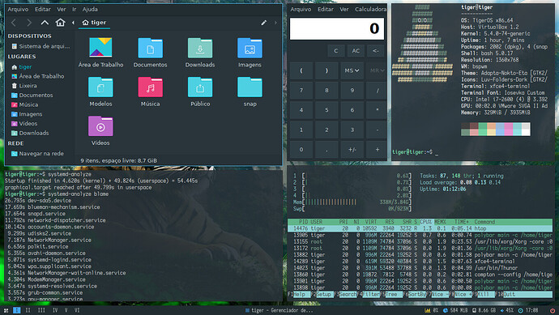Click the path bar left scroll arrow
This screenshot has height=315, width=559.
point(73,23)
